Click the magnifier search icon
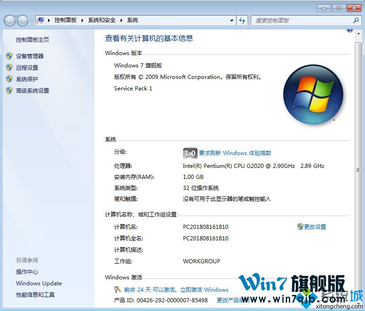The width and height of the screenshot is (365, 311). (x=356, y=21)
